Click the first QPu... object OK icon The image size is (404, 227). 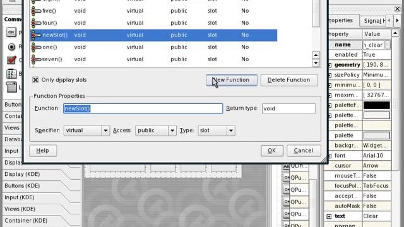pos(286,177)
